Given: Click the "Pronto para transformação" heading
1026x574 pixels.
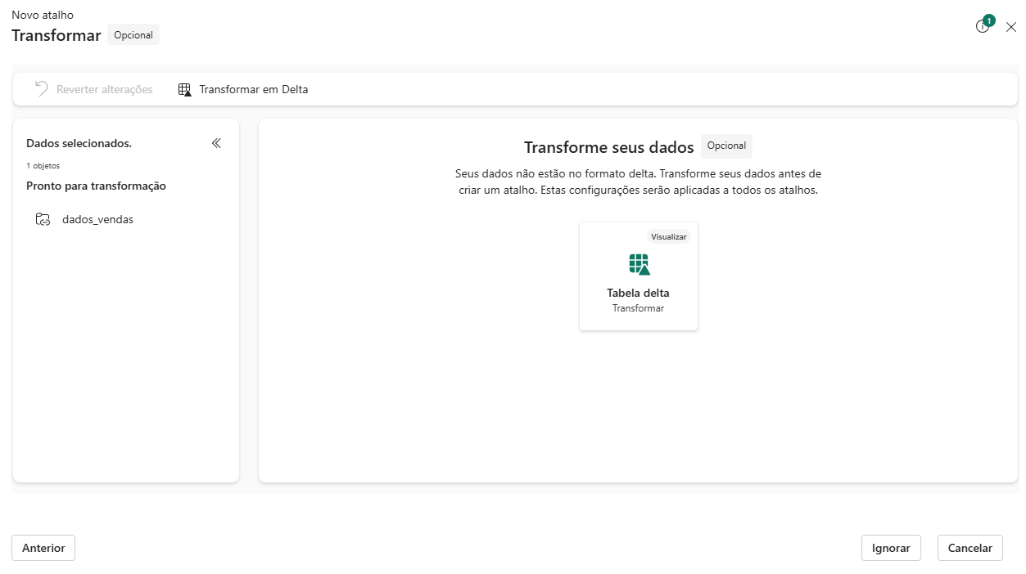Looking at the screenshot, I should click(96, 186).
